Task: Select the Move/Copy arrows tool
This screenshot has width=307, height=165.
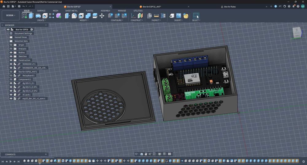Action: [x=102, y=16]
